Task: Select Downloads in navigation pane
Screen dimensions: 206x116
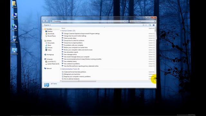Action: pyautogui.click(x=51, y=34)
